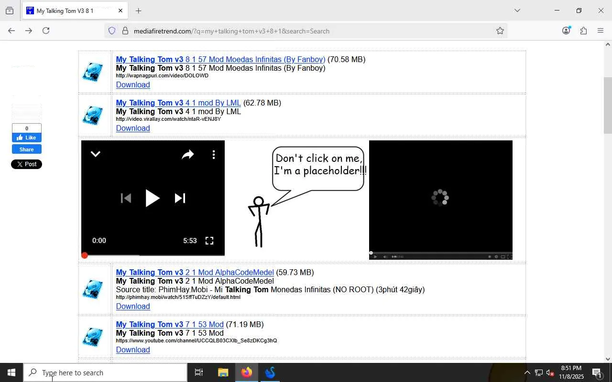
Task: Download the 7 1 53 Mod file
Action: (x=133, y=350)
